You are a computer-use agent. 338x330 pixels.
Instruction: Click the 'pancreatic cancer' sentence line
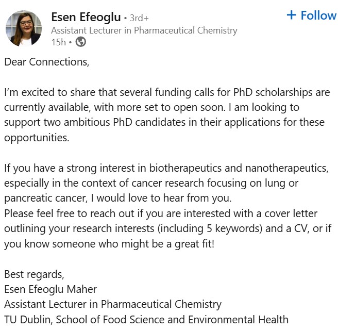pos(118,198)
